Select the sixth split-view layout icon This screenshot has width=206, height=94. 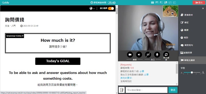[174, 3]
